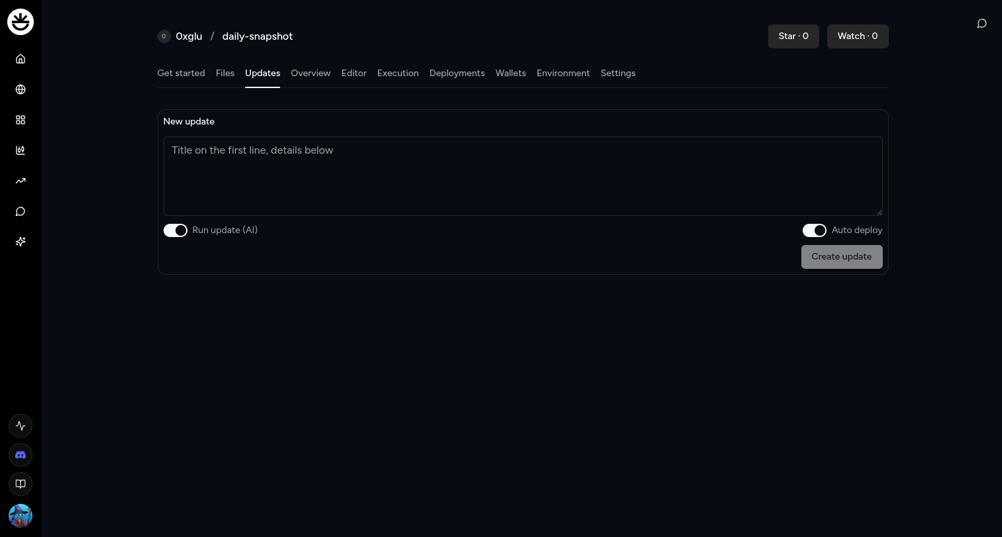Select the Editor tab

(354, 73)
